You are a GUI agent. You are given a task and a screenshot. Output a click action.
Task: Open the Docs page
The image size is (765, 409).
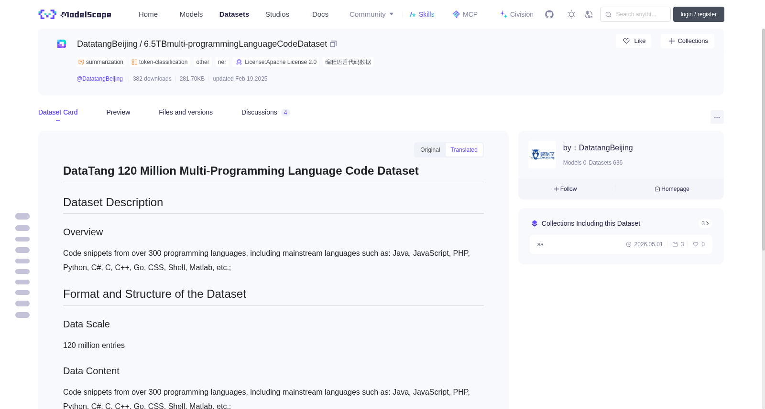320,14
